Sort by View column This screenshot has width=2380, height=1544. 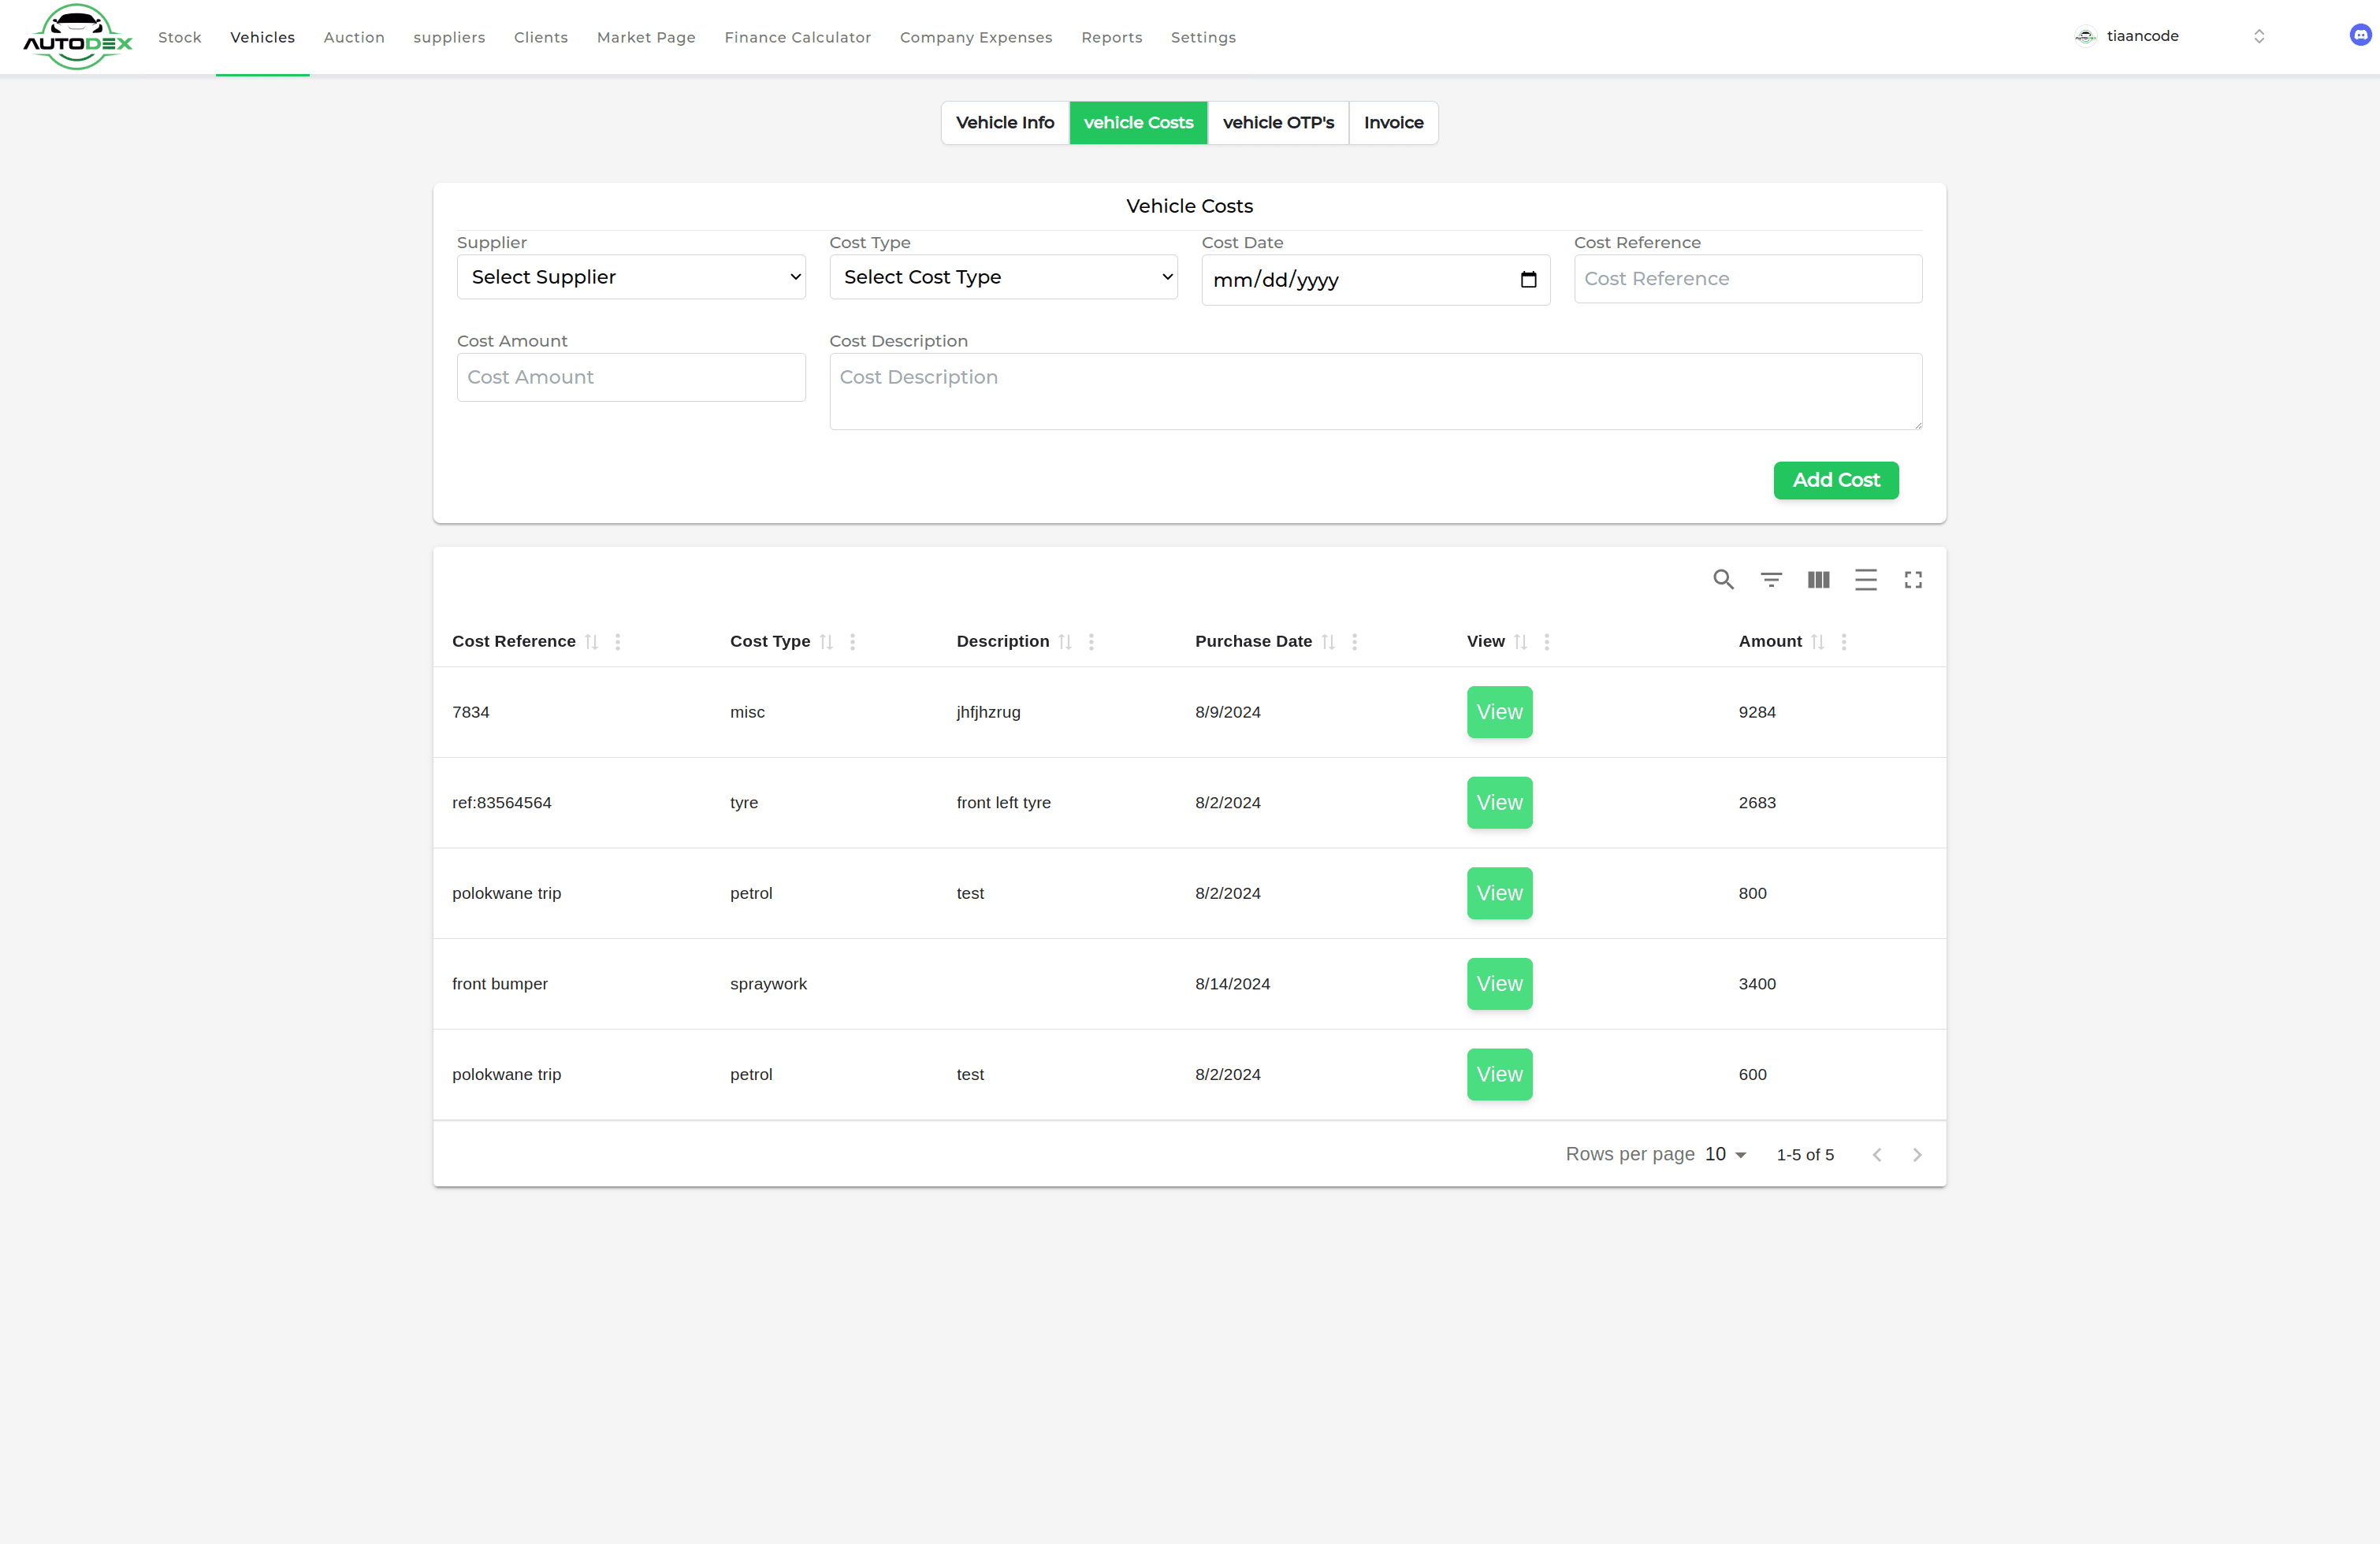[x=1520, y=641]
